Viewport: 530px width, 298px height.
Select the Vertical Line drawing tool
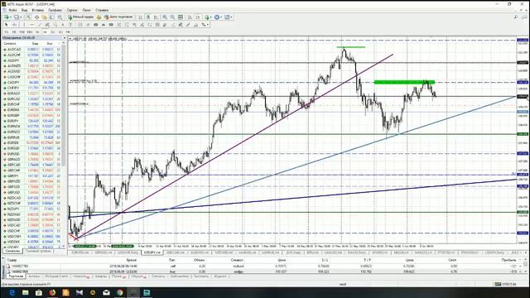[24, 25]
